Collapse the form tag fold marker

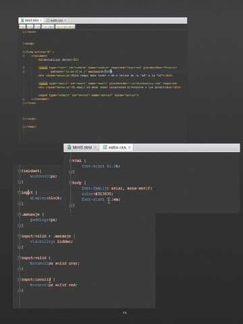click(24, 52)
